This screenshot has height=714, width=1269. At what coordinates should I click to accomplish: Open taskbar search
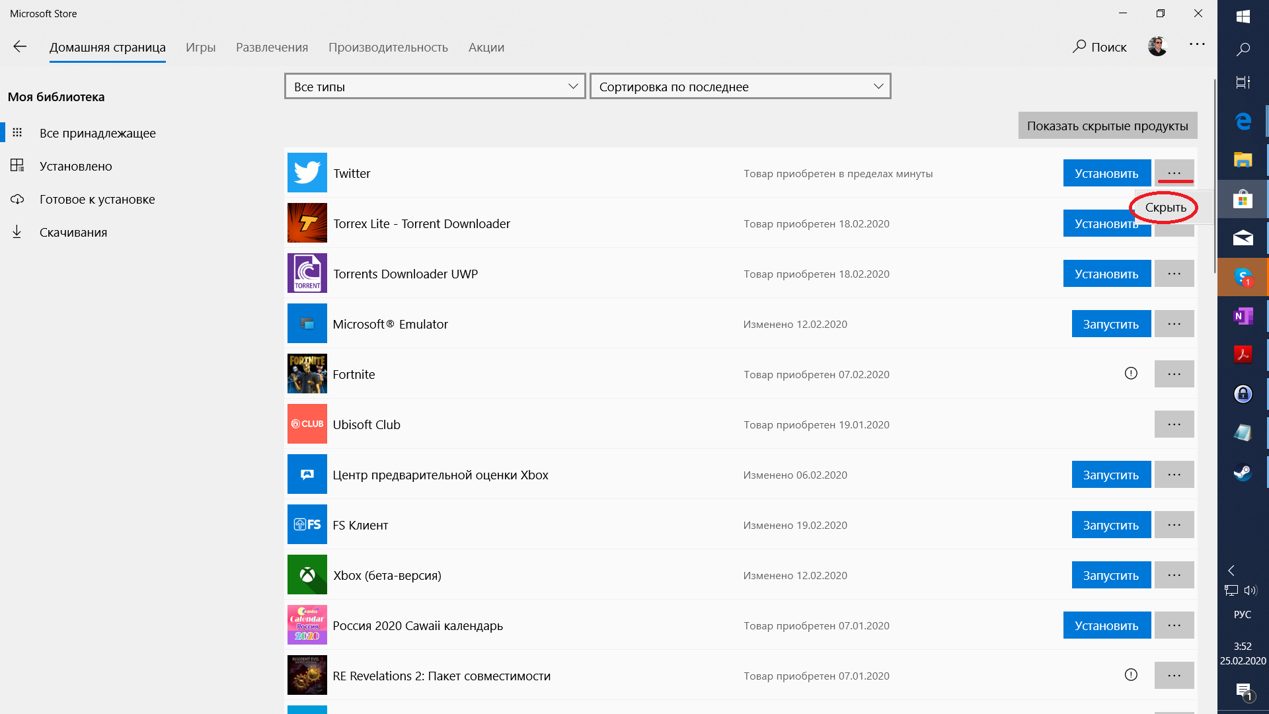(1243, 49)
